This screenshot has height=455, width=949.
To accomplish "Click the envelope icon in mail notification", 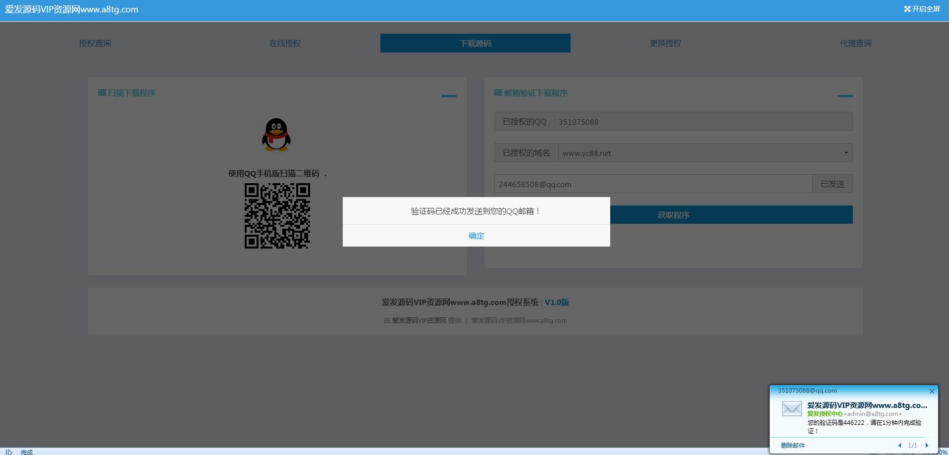I will pos(791,408).
